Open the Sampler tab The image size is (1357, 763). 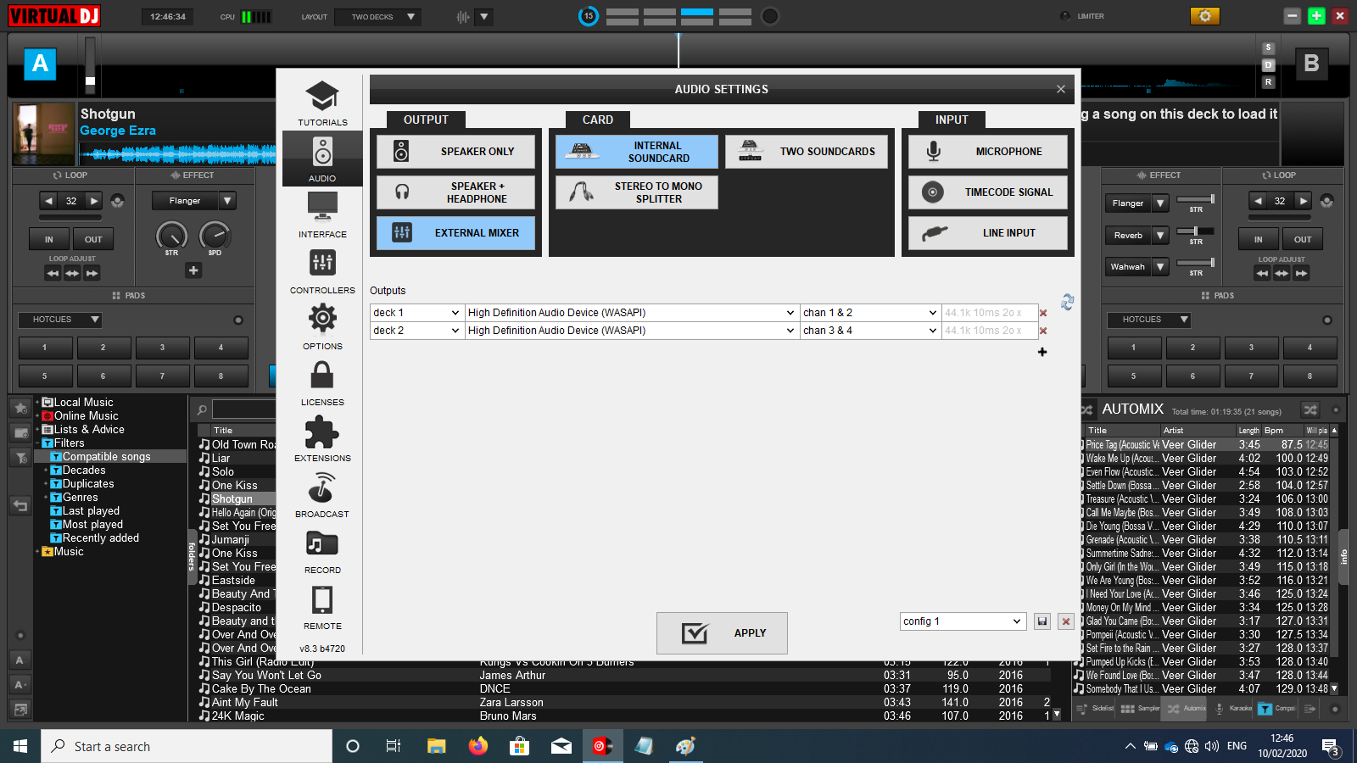point(1141,708)
